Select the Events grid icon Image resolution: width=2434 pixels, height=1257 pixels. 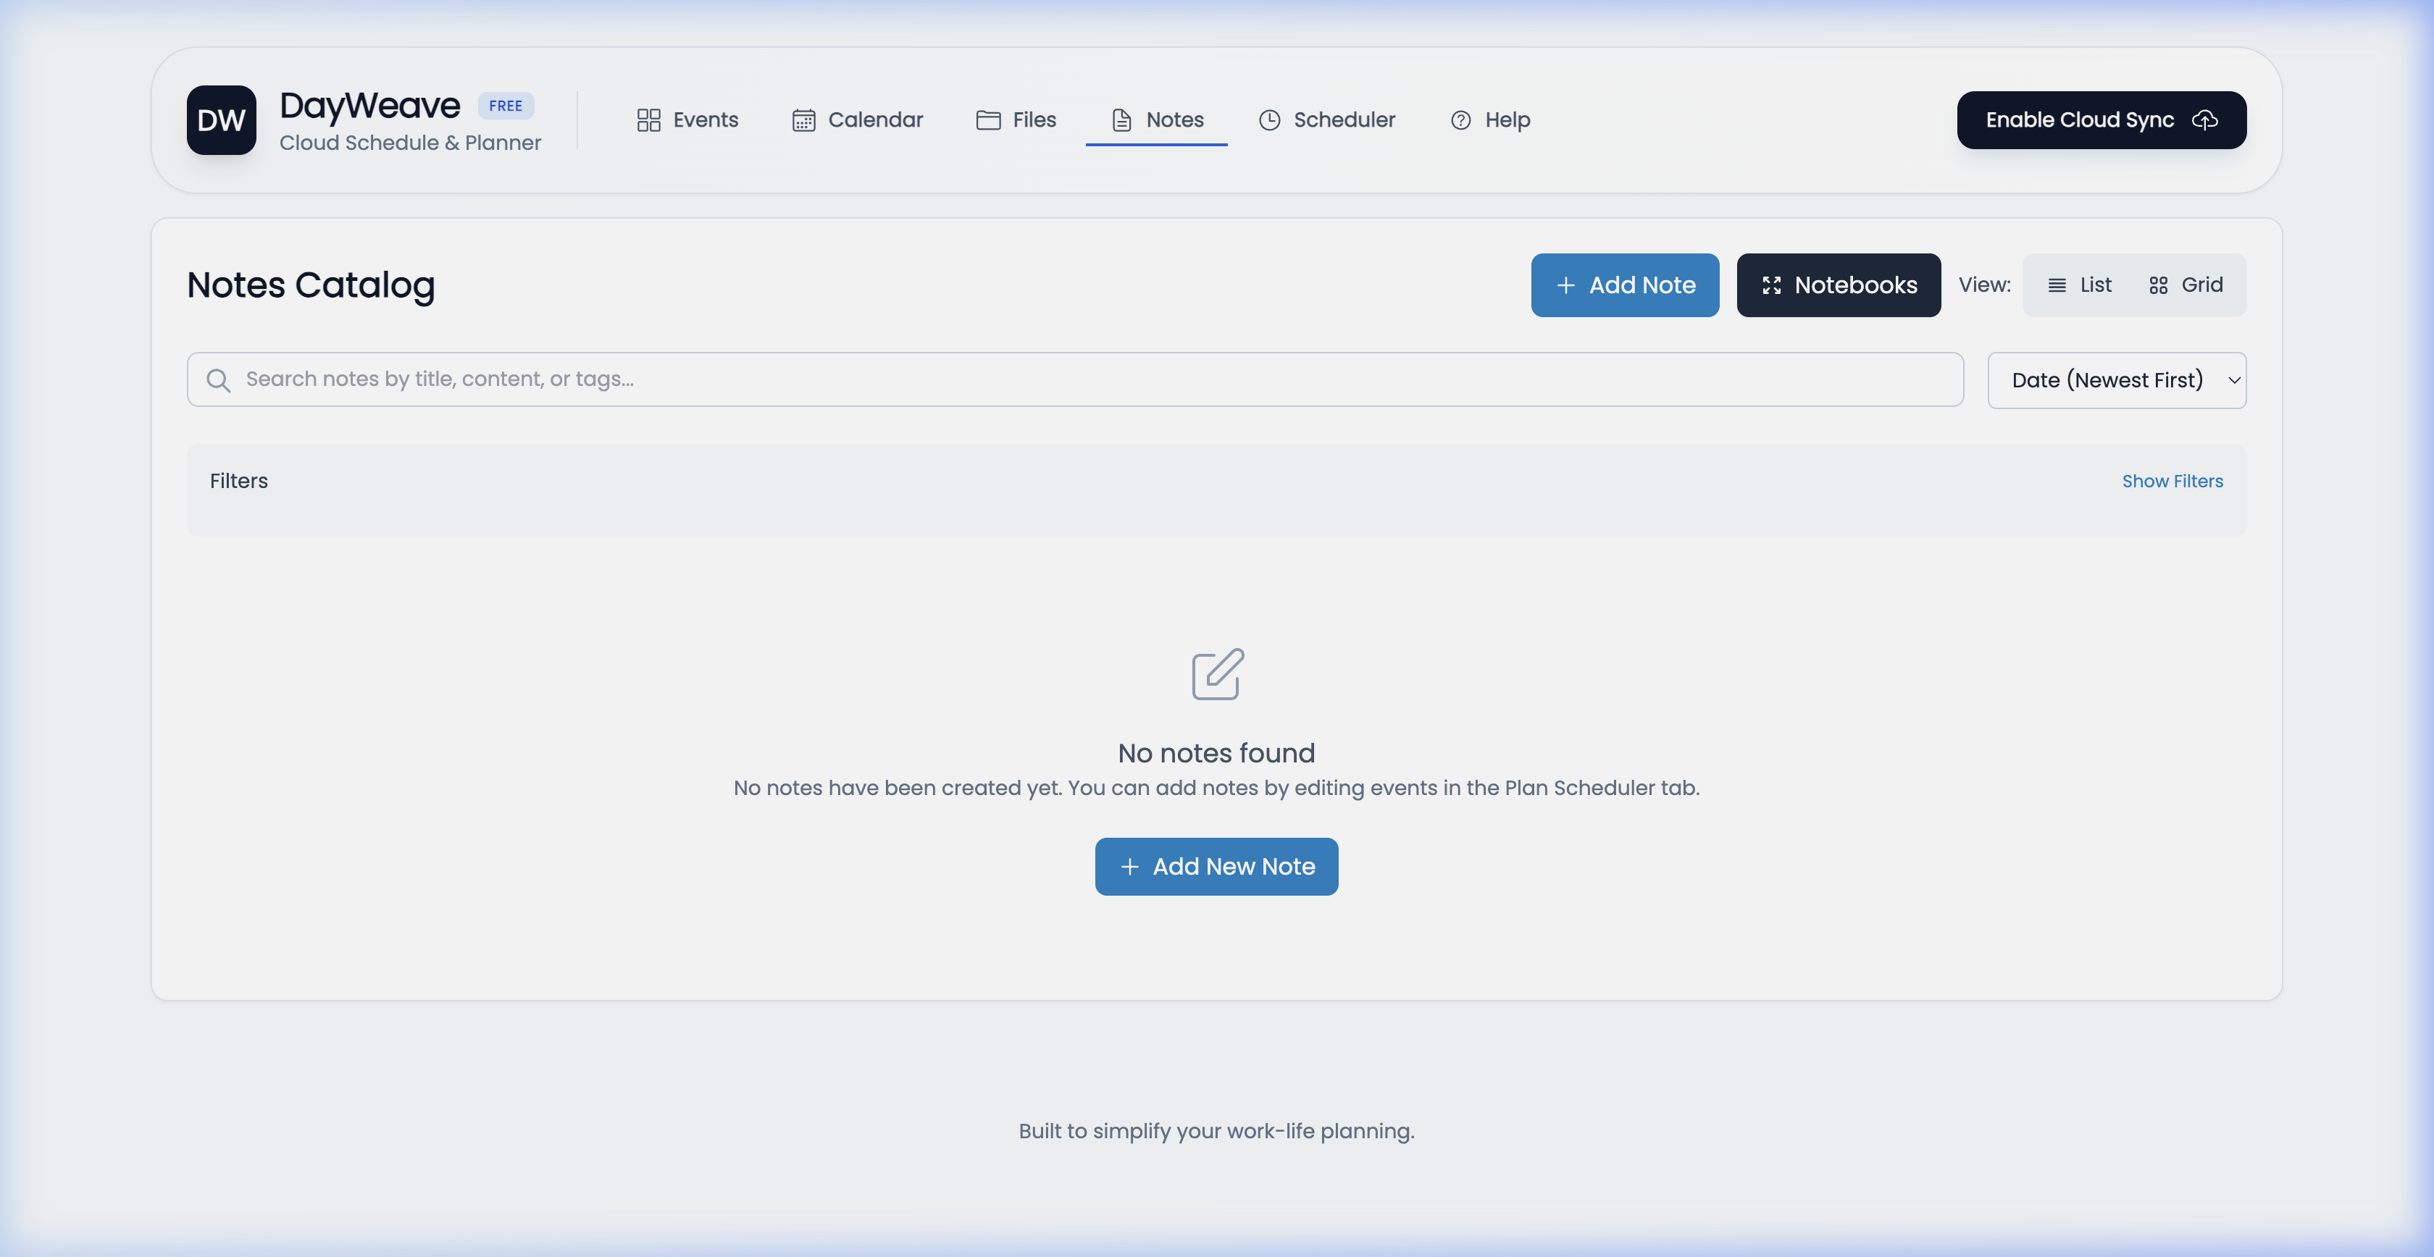(648, 120)
